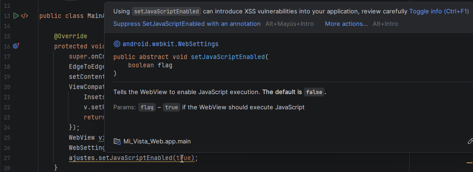
Task: Click 'public class' declaration on line 13
Action: [61, 16]
